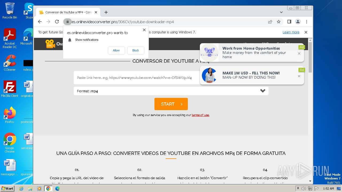The height and width of the screenshot is (192, 342).
Task: Open messagepr Word document icon
Action: click(10, 167)
